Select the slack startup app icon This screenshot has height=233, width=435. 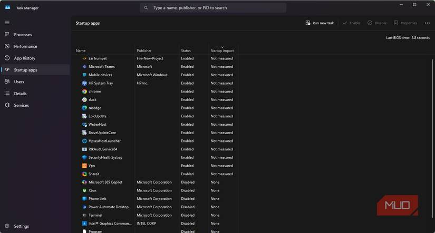(84, 99)
